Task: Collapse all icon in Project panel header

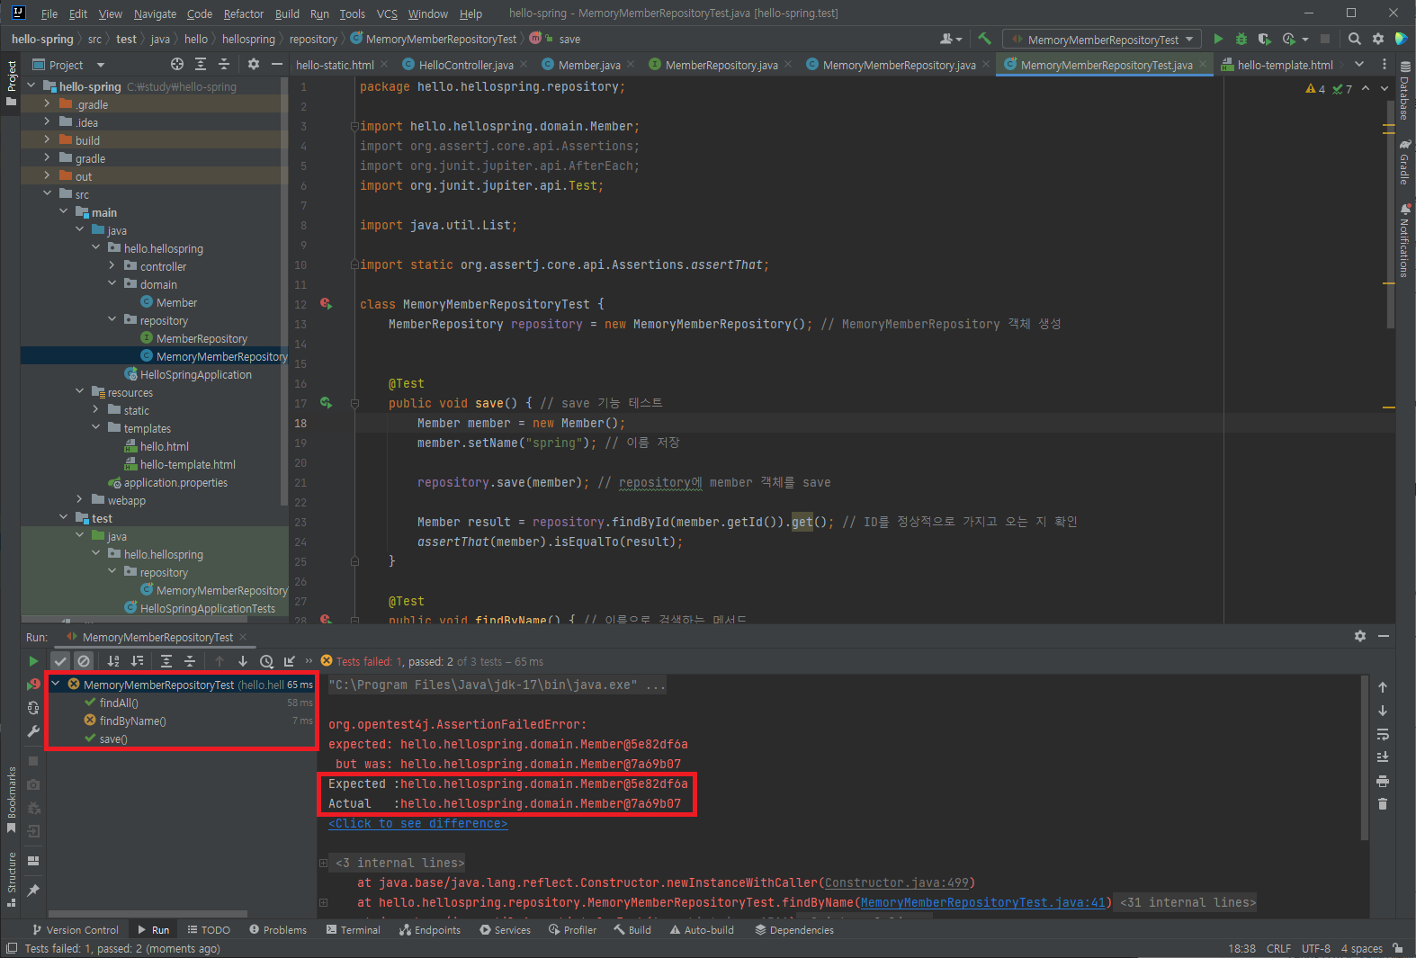Action: pos(224,64)
